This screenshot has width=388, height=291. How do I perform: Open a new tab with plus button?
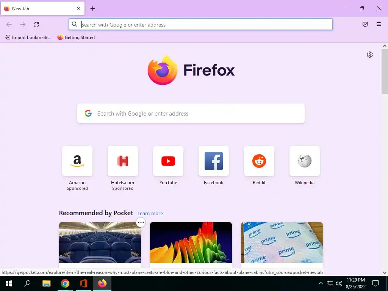tap(92, 9)
